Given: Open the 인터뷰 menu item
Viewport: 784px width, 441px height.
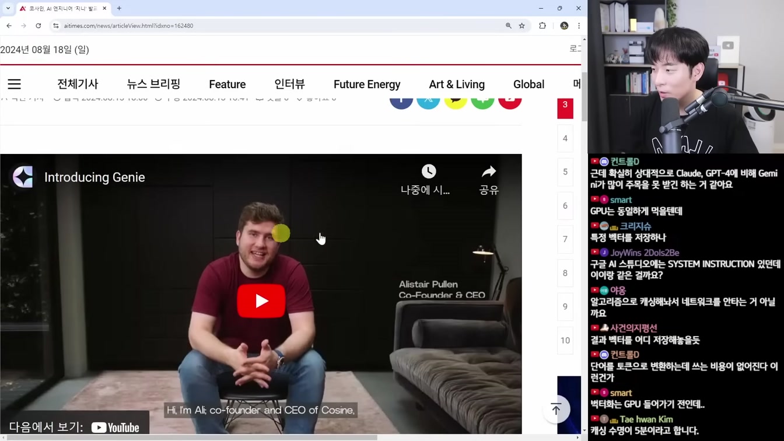Looking at the screenshot, I should click(289, 84).
